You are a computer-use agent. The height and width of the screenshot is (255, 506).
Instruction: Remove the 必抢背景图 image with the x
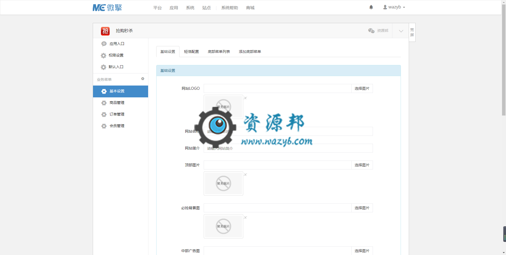click(x=245, y=217)
